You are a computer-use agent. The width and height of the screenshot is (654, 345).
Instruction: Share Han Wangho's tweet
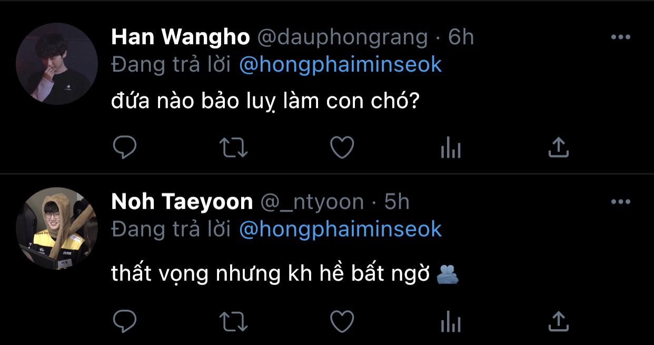coord(559,147)
